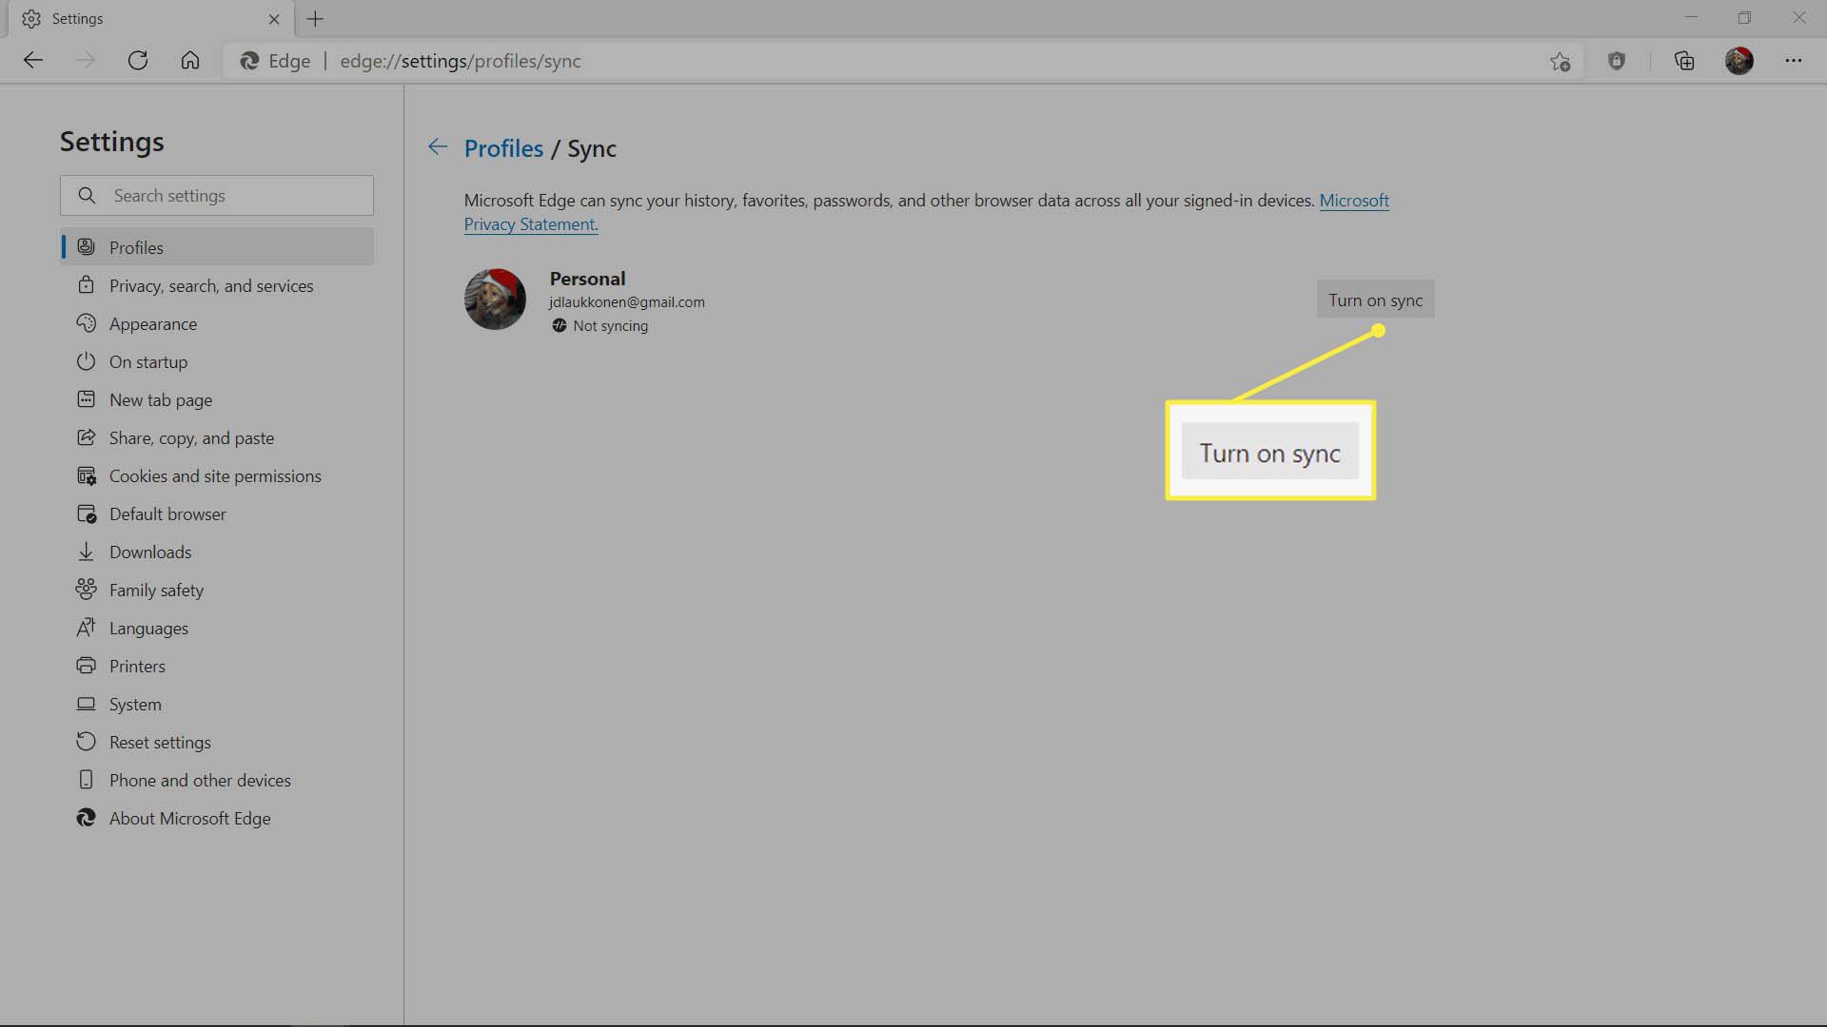Open About Microsoft Edge page
This screenshot has width=1827, height=1027.
[x=217, y=818]
